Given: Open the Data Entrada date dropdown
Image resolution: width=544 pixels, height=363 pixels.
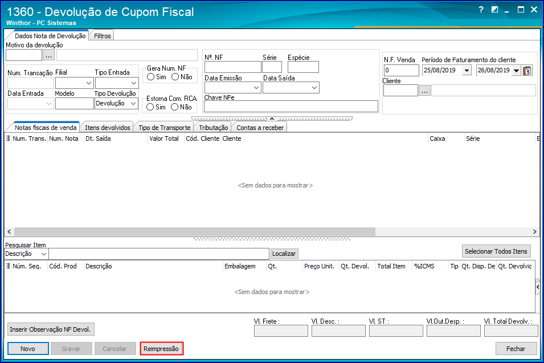Looking at the screenshot, I should coord(49,103).
